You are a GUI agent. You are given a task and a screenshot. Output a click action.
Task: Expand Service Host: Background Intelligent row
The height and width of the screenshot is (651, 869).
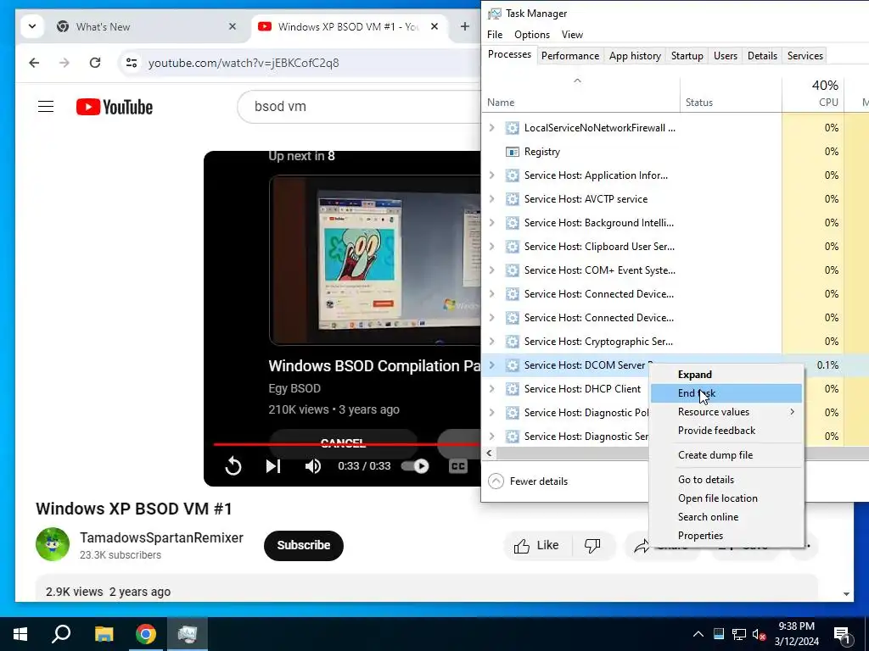(491, 223)
